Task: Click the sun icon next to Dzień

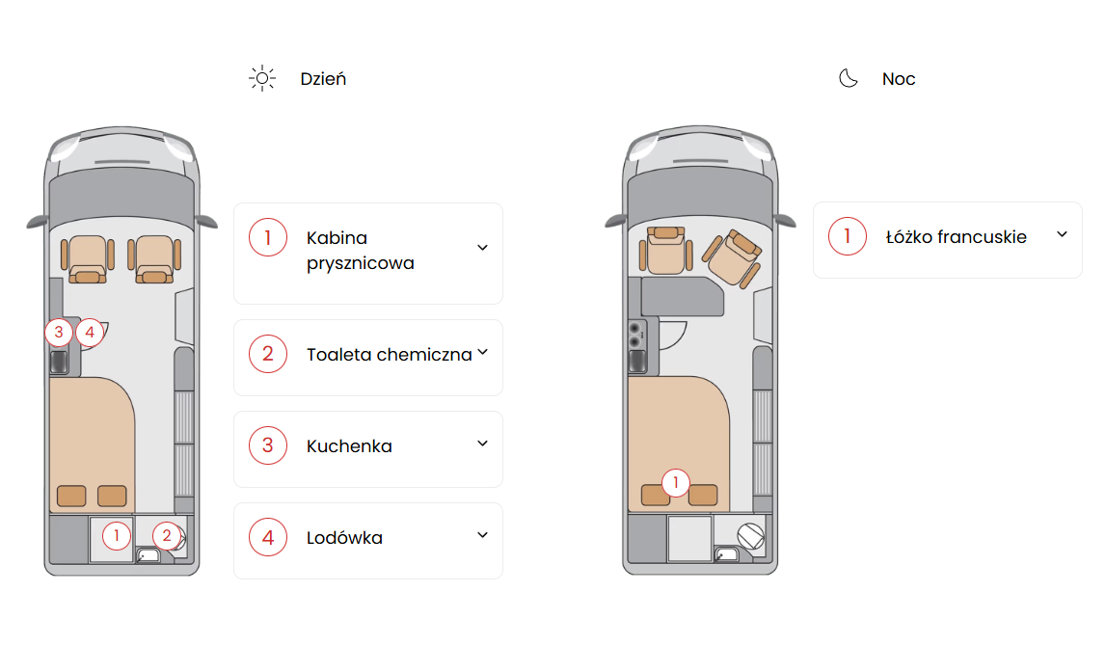Action: click(262, 78)
